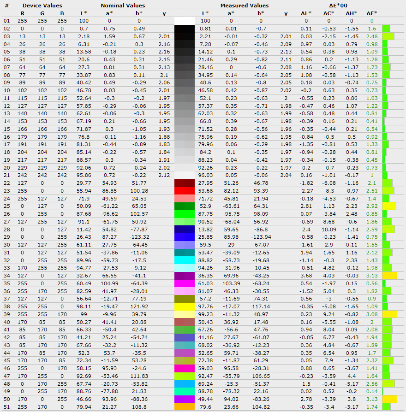Select the black swatch in row 02
Screen dimensions: 406x412
[188, 29]
